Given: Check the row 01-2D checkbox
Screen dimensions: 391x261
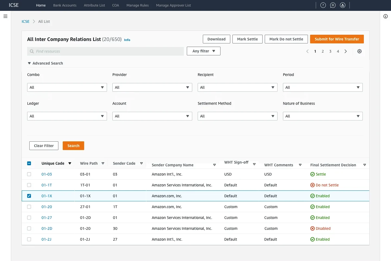Looking at the screenshot, I should pyautogui.click(x=29, y=228).
